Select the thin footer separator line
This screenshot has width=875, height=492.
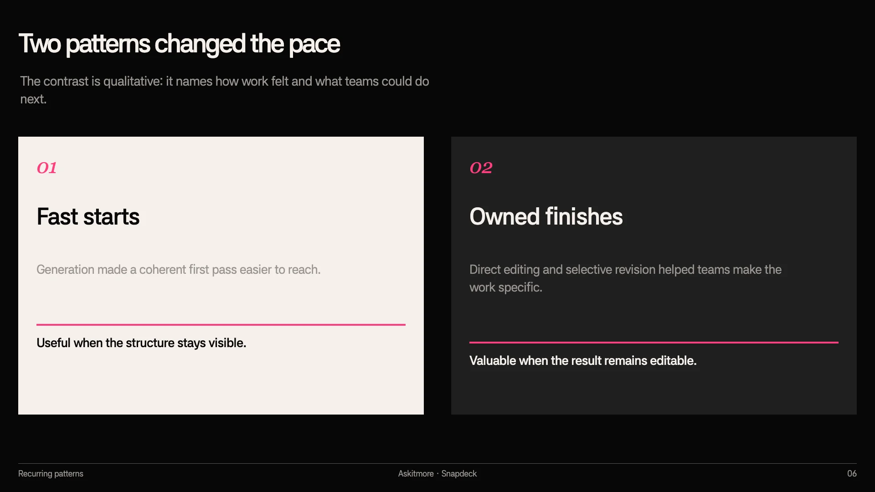coord(437,464)
